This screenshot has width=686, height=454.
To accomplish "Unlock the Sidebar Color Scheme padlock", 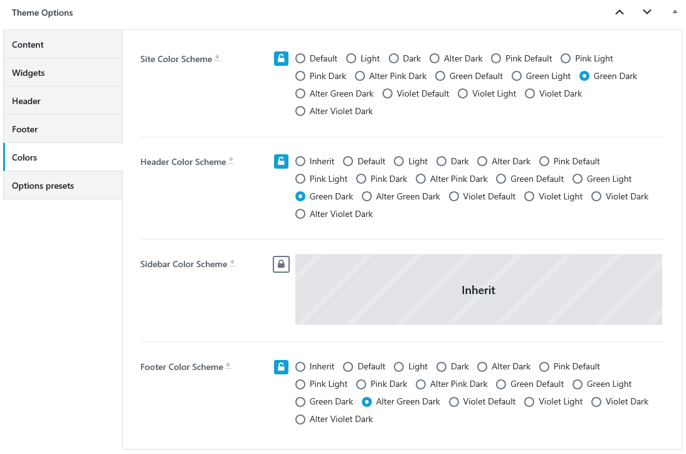I will (281, 264).
